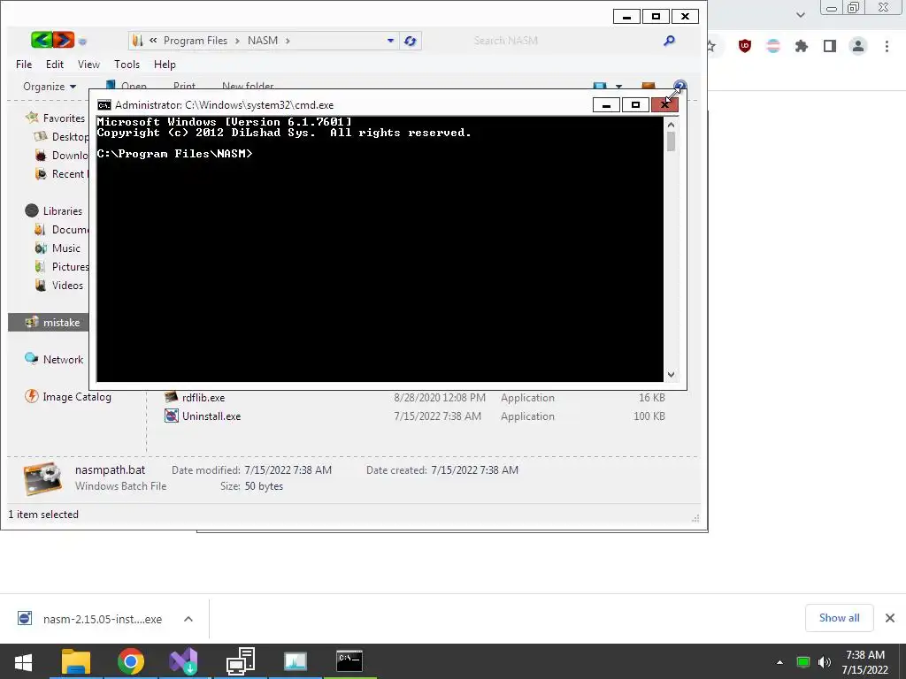This screenshot has width=906, height=679.
Task: Click the volume speaker tray icon
Action: point(824,662)
